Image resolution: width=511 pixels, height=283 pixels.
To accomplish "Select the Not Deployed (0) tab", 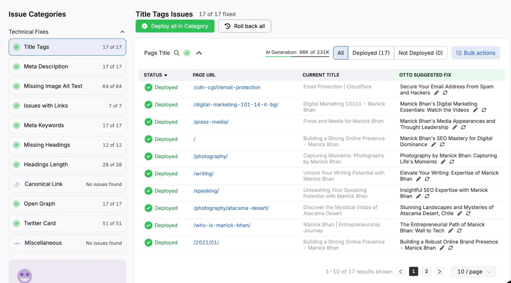I will coord(421,53).
